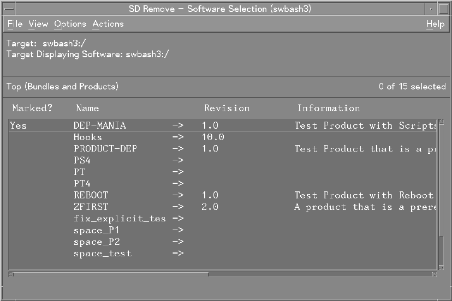
Task: Open the Actions menu
Action: point(108,24)
